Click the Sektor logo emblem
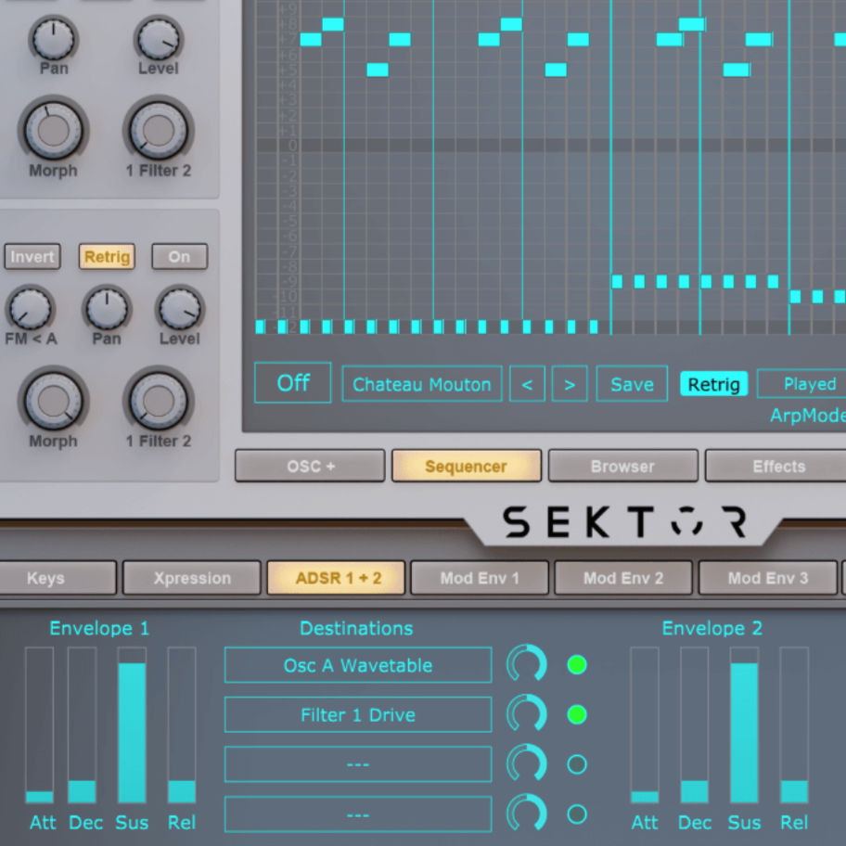The height and width of the screenshot is (846, 846). click(686, 521)
